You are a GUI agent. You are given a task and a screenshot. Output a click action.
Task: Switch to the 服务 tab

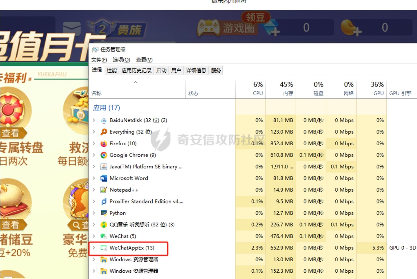tap(216, 71)
